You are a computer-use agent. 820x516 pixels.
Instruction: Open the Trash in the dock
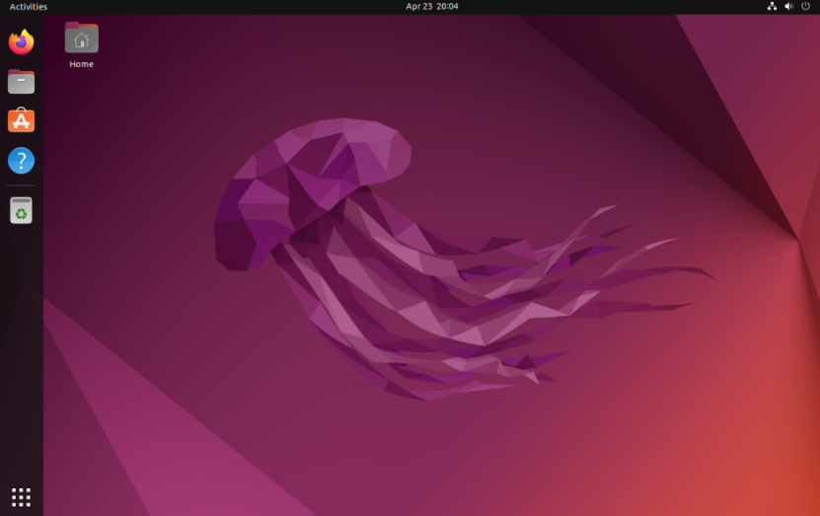click(21, 210)
